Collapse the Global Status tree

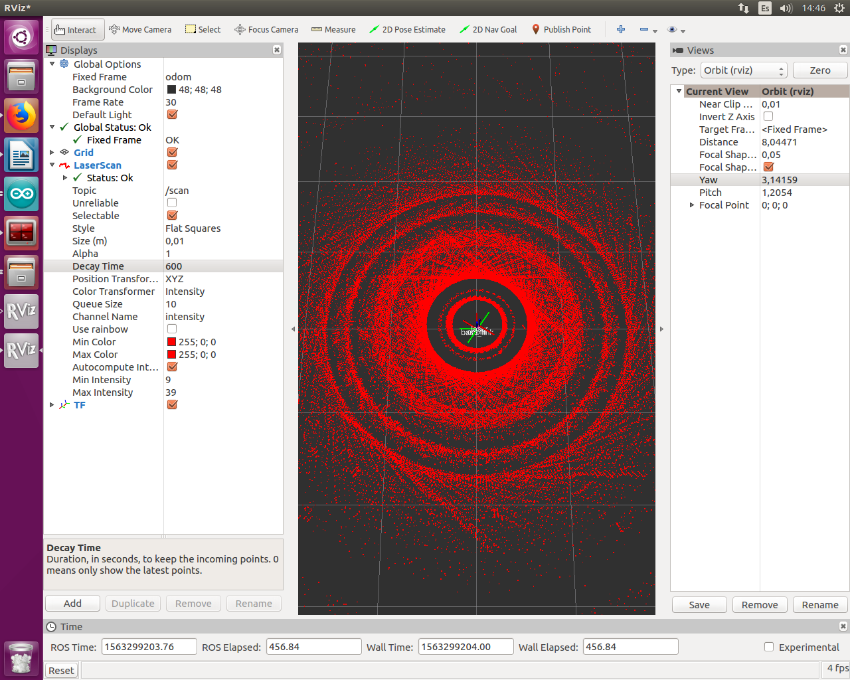click(x=52, y=127)
